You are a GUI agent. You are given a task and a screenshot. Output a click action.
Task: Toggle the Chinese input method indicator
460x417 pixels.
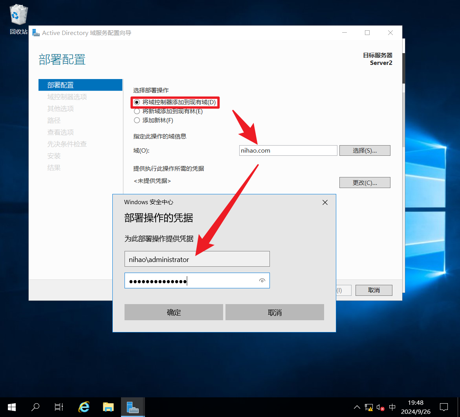392,407
